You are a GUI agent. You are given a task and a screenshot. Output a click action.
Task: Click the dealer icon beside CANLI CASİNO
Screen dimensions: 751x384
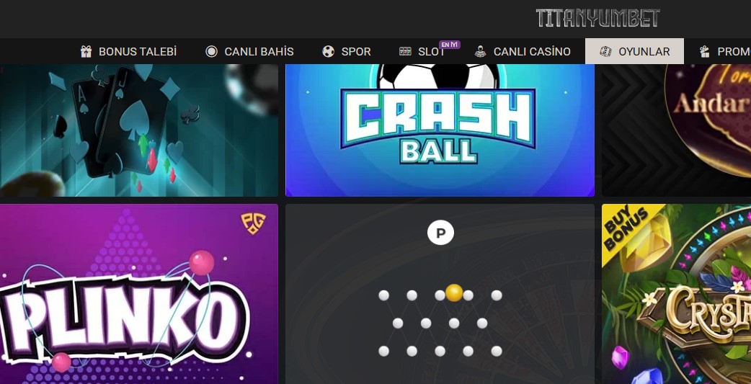pyautogui.click(x=481, y=52)
